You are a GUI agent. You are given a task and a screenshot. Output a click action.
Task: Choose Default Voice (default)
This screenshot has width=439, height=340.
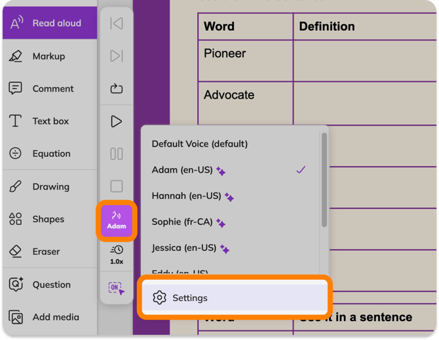point(230,144)
